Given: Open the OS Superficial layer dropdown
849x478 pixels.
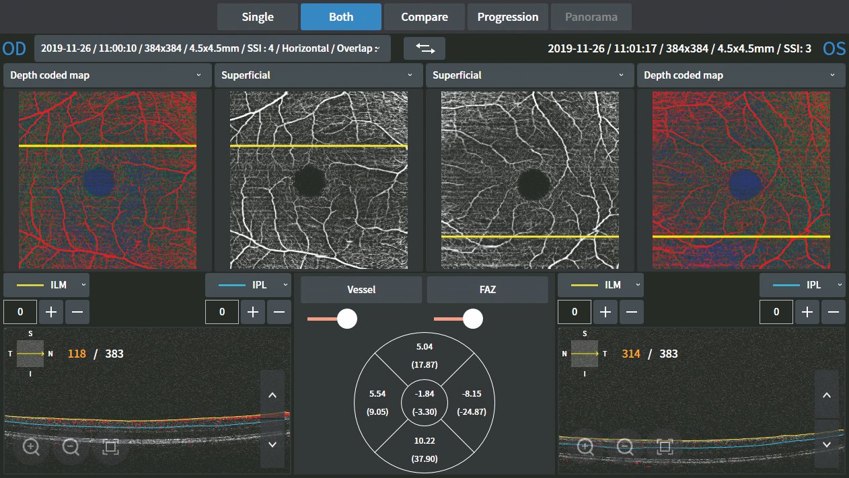Looking at the screenshot, I should [529, 75].
